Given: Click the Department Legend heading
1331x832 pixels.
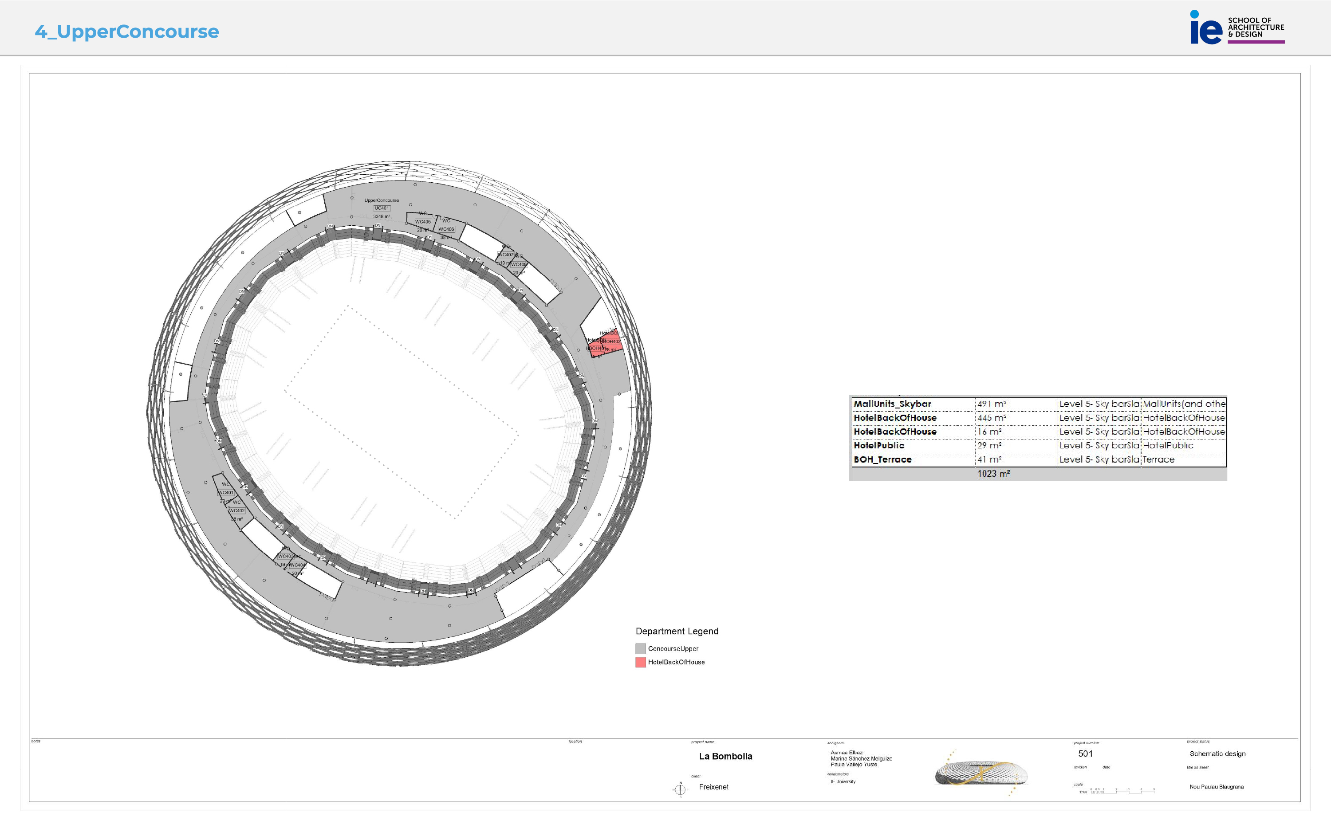Looking at the screenshot, I should [x=677, y=631].
